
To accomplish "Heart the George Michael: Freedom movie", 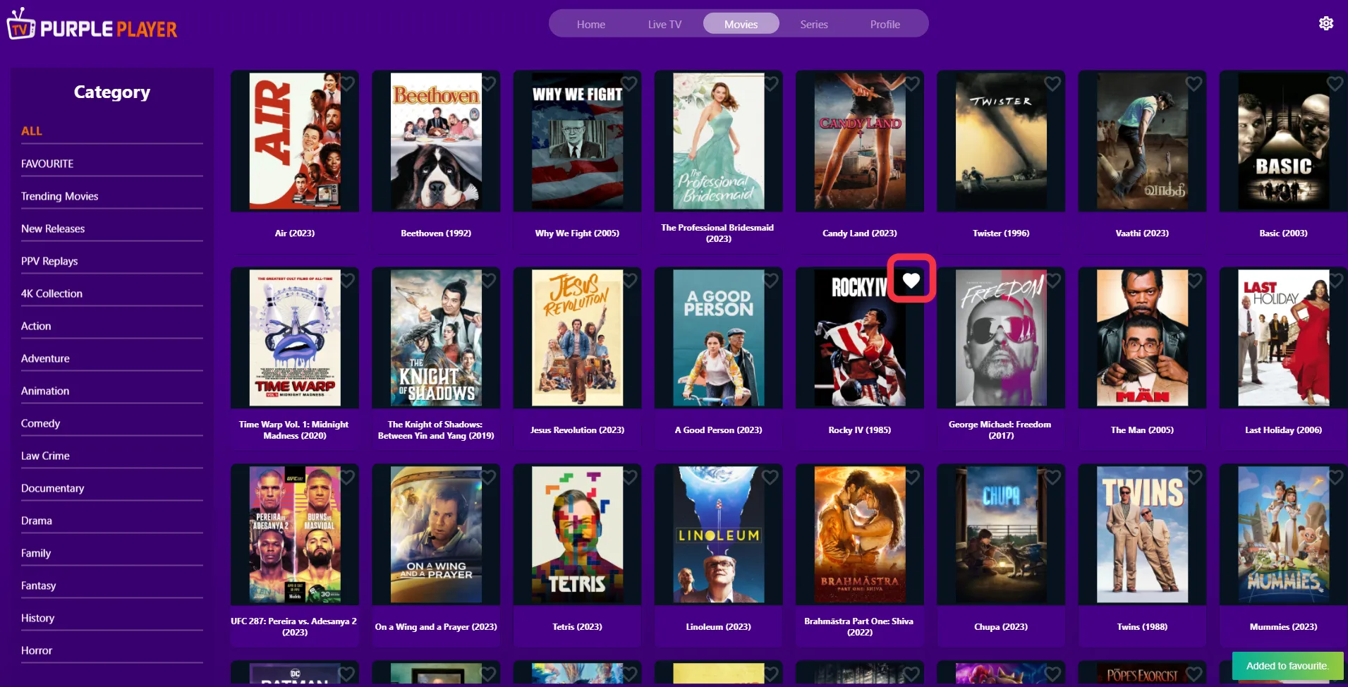I will [x=1052, y=281].
